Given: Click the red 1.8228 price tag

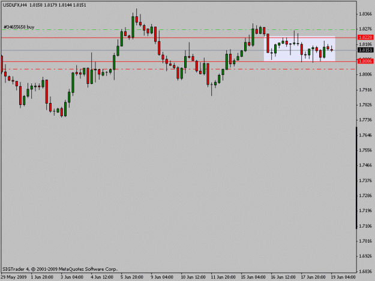Looking at the screenshot, I should [x=365, y=37].
